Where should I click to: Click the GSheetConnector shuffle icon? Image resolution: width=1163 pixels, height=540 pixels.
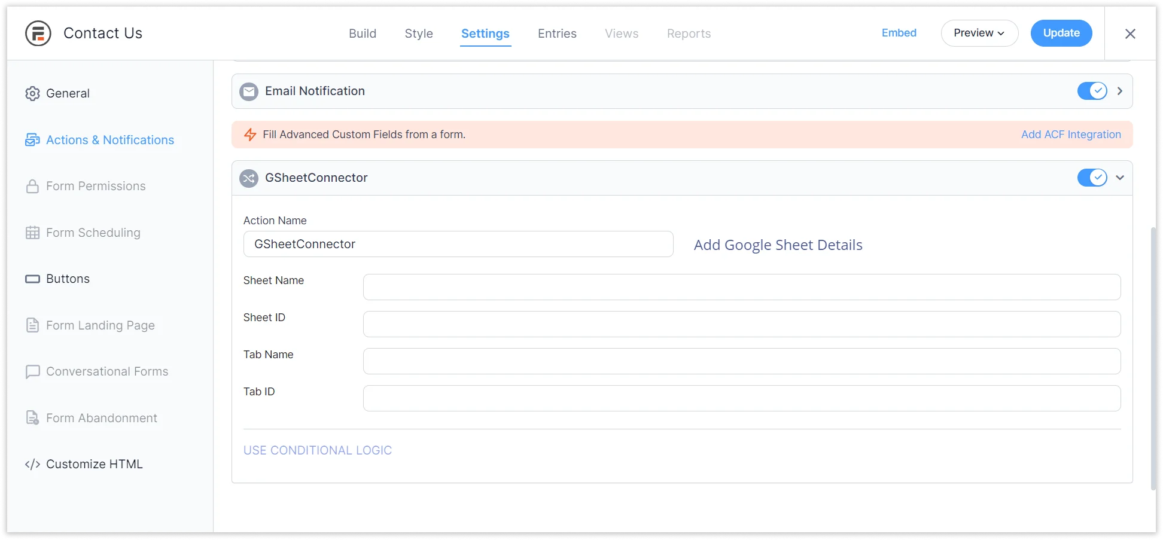coord(249,178)
